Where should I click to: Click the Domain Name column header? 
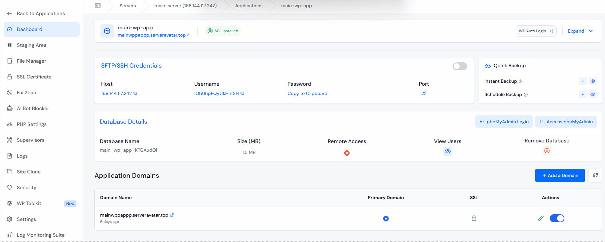pos(116,197)
